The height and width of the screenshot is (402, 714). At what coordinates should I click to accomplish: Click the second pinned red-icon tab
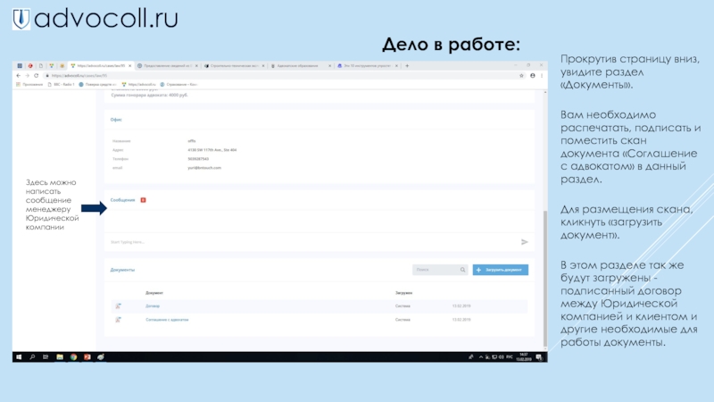(30, 65)
